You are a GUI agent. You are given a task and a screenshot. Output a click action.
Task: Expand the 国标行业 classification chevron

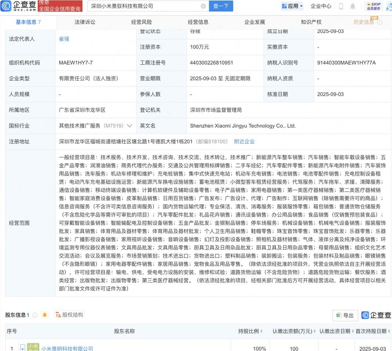click(x=130, y=126)
